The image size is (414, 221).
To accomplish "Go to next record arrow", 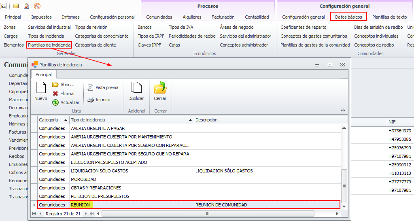I will [85, 214].
